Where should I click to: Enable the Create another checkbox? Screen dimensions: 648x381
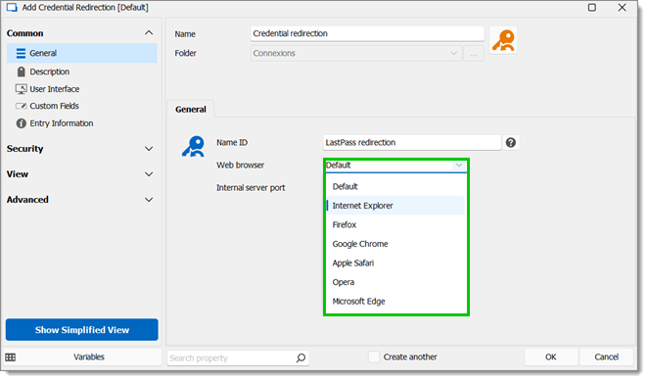(x=374, y=357)
